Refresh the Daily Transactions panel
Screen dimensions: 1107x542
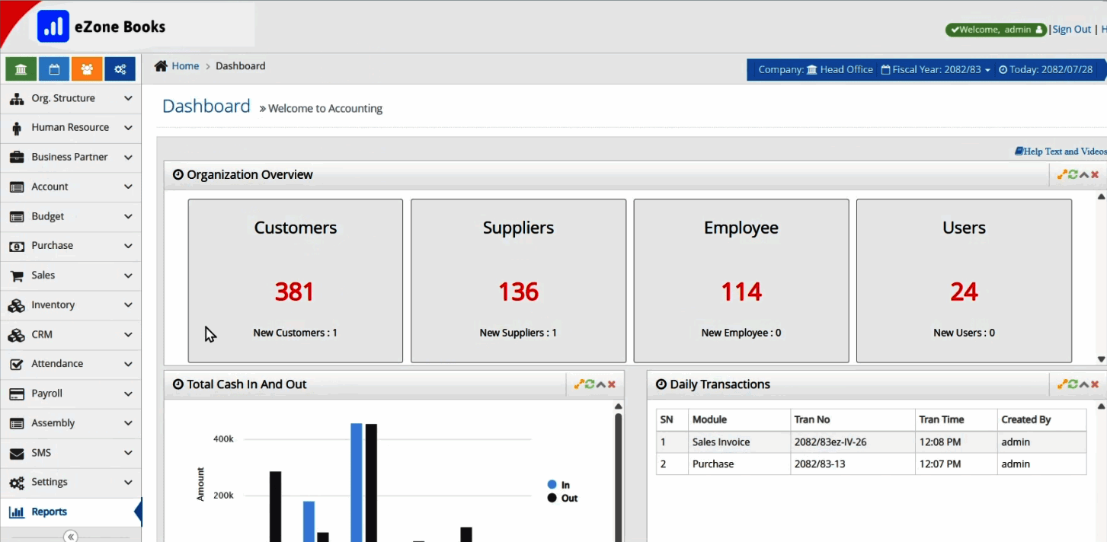(x=1073, y=384)
